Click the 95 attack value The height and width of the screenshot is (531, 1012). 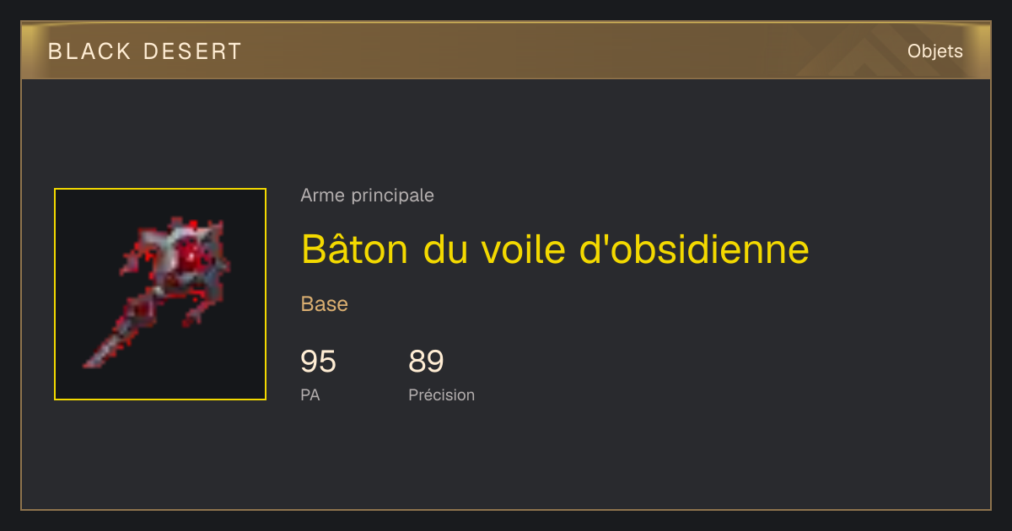(x=318, y=362)
